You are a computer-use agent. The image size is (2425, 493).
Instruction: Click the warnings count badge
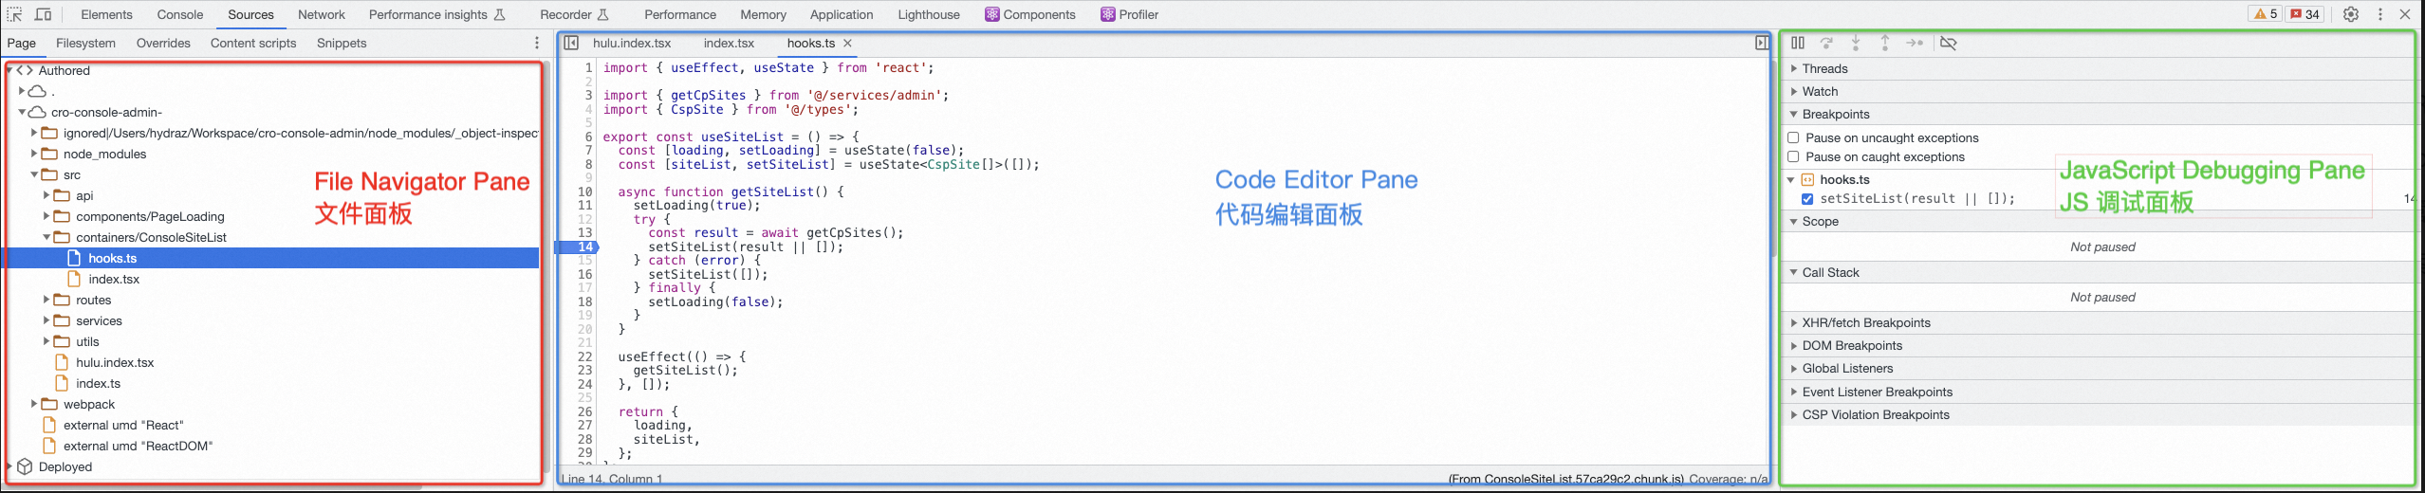(2266, 14)
